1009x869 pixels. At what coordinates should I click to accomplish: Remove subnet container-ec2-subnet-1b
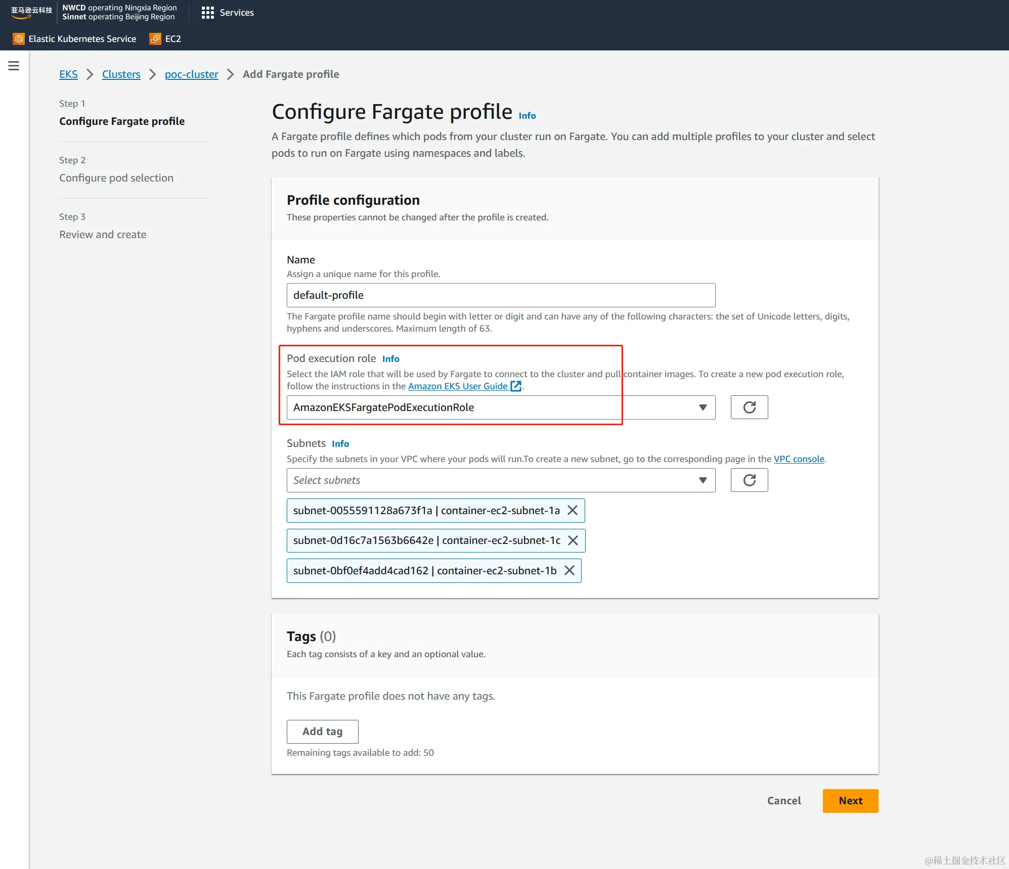pos(569,571)
